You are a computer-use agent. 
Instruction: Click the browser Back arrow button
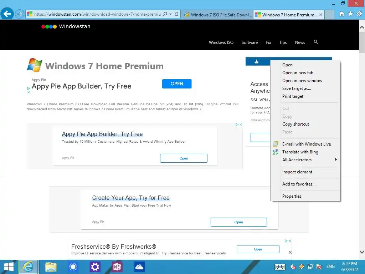click(7, 14)
